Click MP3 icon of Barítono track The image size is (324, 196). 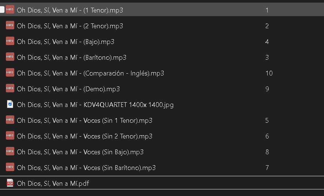[x=10, y=57]
